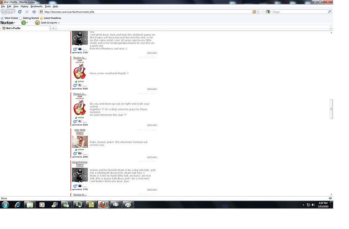Click the Norton green checkmark icon
349x229 pixels.
(x=23, y=23)
